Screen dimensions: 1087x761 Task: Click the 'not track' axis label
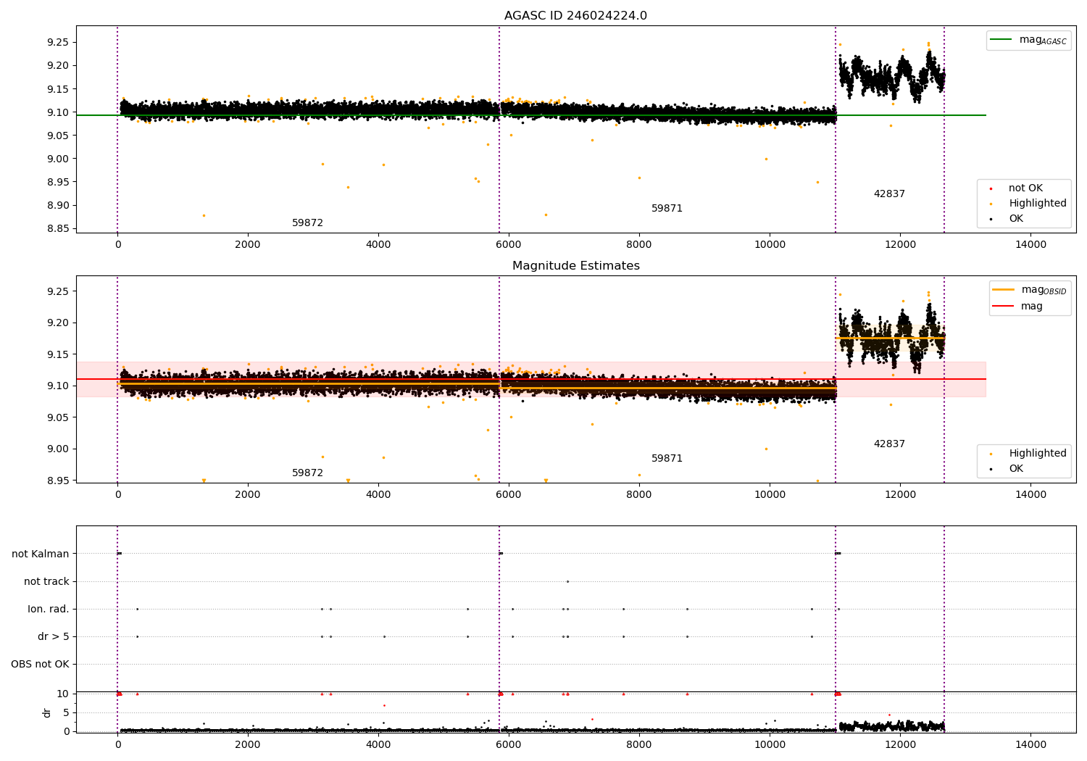tap(46, 582)
